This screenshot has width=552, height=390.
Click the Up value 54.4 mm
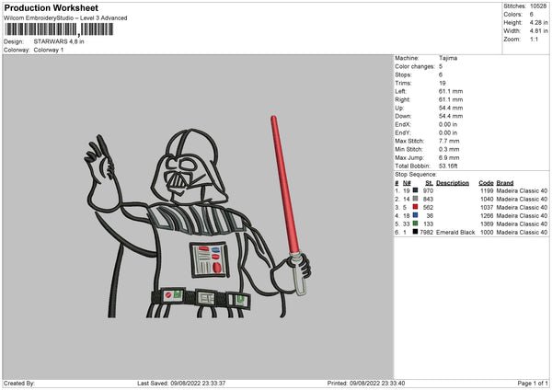click(x=451, y=108)
